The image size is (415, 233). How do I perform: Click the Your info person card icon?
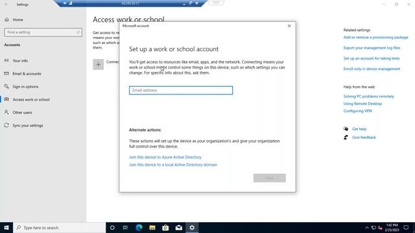pos(6,60)
